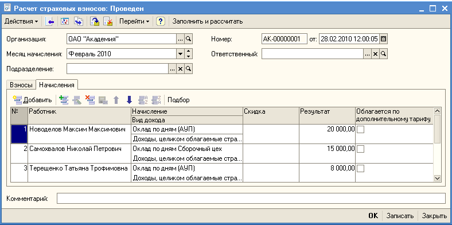Screen dimensions: 452x225
Task: Click the move row down blue arrow
Action: point(130,100)
